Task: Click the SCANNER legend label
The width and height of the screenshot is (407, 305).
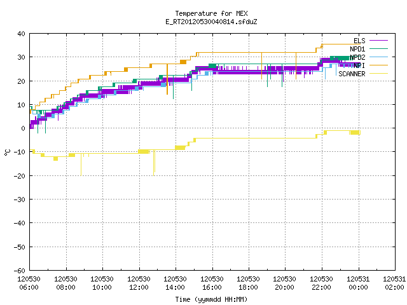Action: pos(352,74)
